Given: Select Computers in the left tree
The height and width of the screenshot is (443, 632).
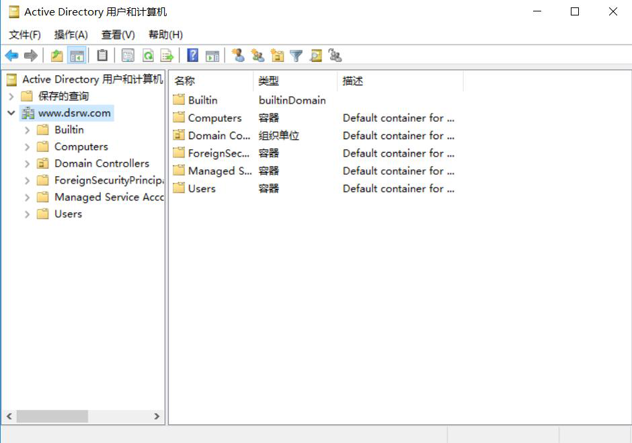Looking at the screenshot, I should pos(81,147).
